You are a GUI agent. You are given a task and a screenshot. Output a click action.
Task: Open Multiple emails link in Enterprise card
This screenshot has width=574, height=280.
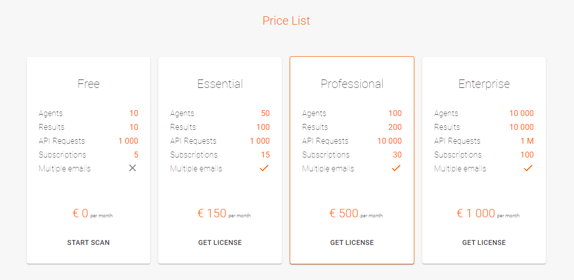coord(460,168)
